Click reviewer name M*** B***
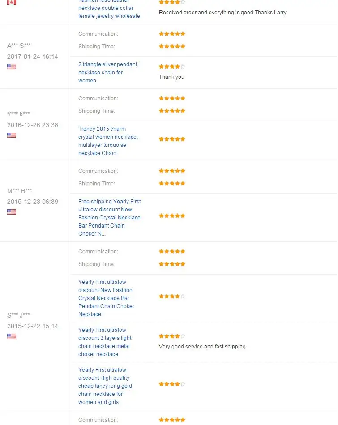Image resolution: width=338 pixels, height=425 pixels. pyautogui.click(x=19, y=191)
